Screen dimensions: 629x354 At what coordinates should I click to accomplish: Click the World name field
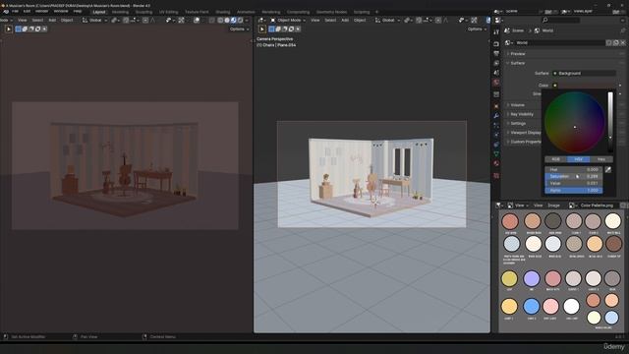[559, 42]
